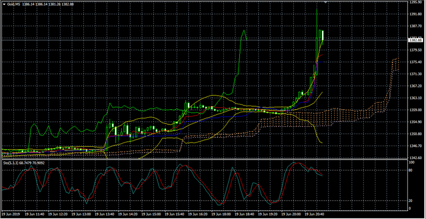426x219 pixels.
Task: Click the 19 Jun 12:20 time label
Action: point(57,214)
